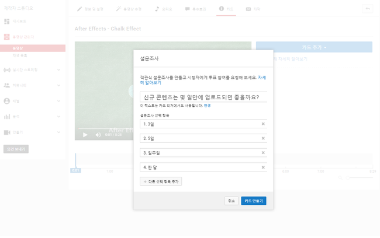Switch to the 카드 (Cards) tab

(226, 9)
